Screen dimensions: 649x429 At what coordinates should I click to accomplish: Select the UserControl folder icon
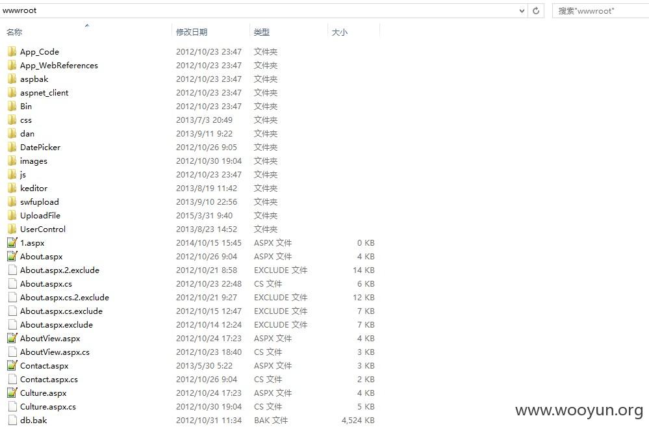coord(12,229)
